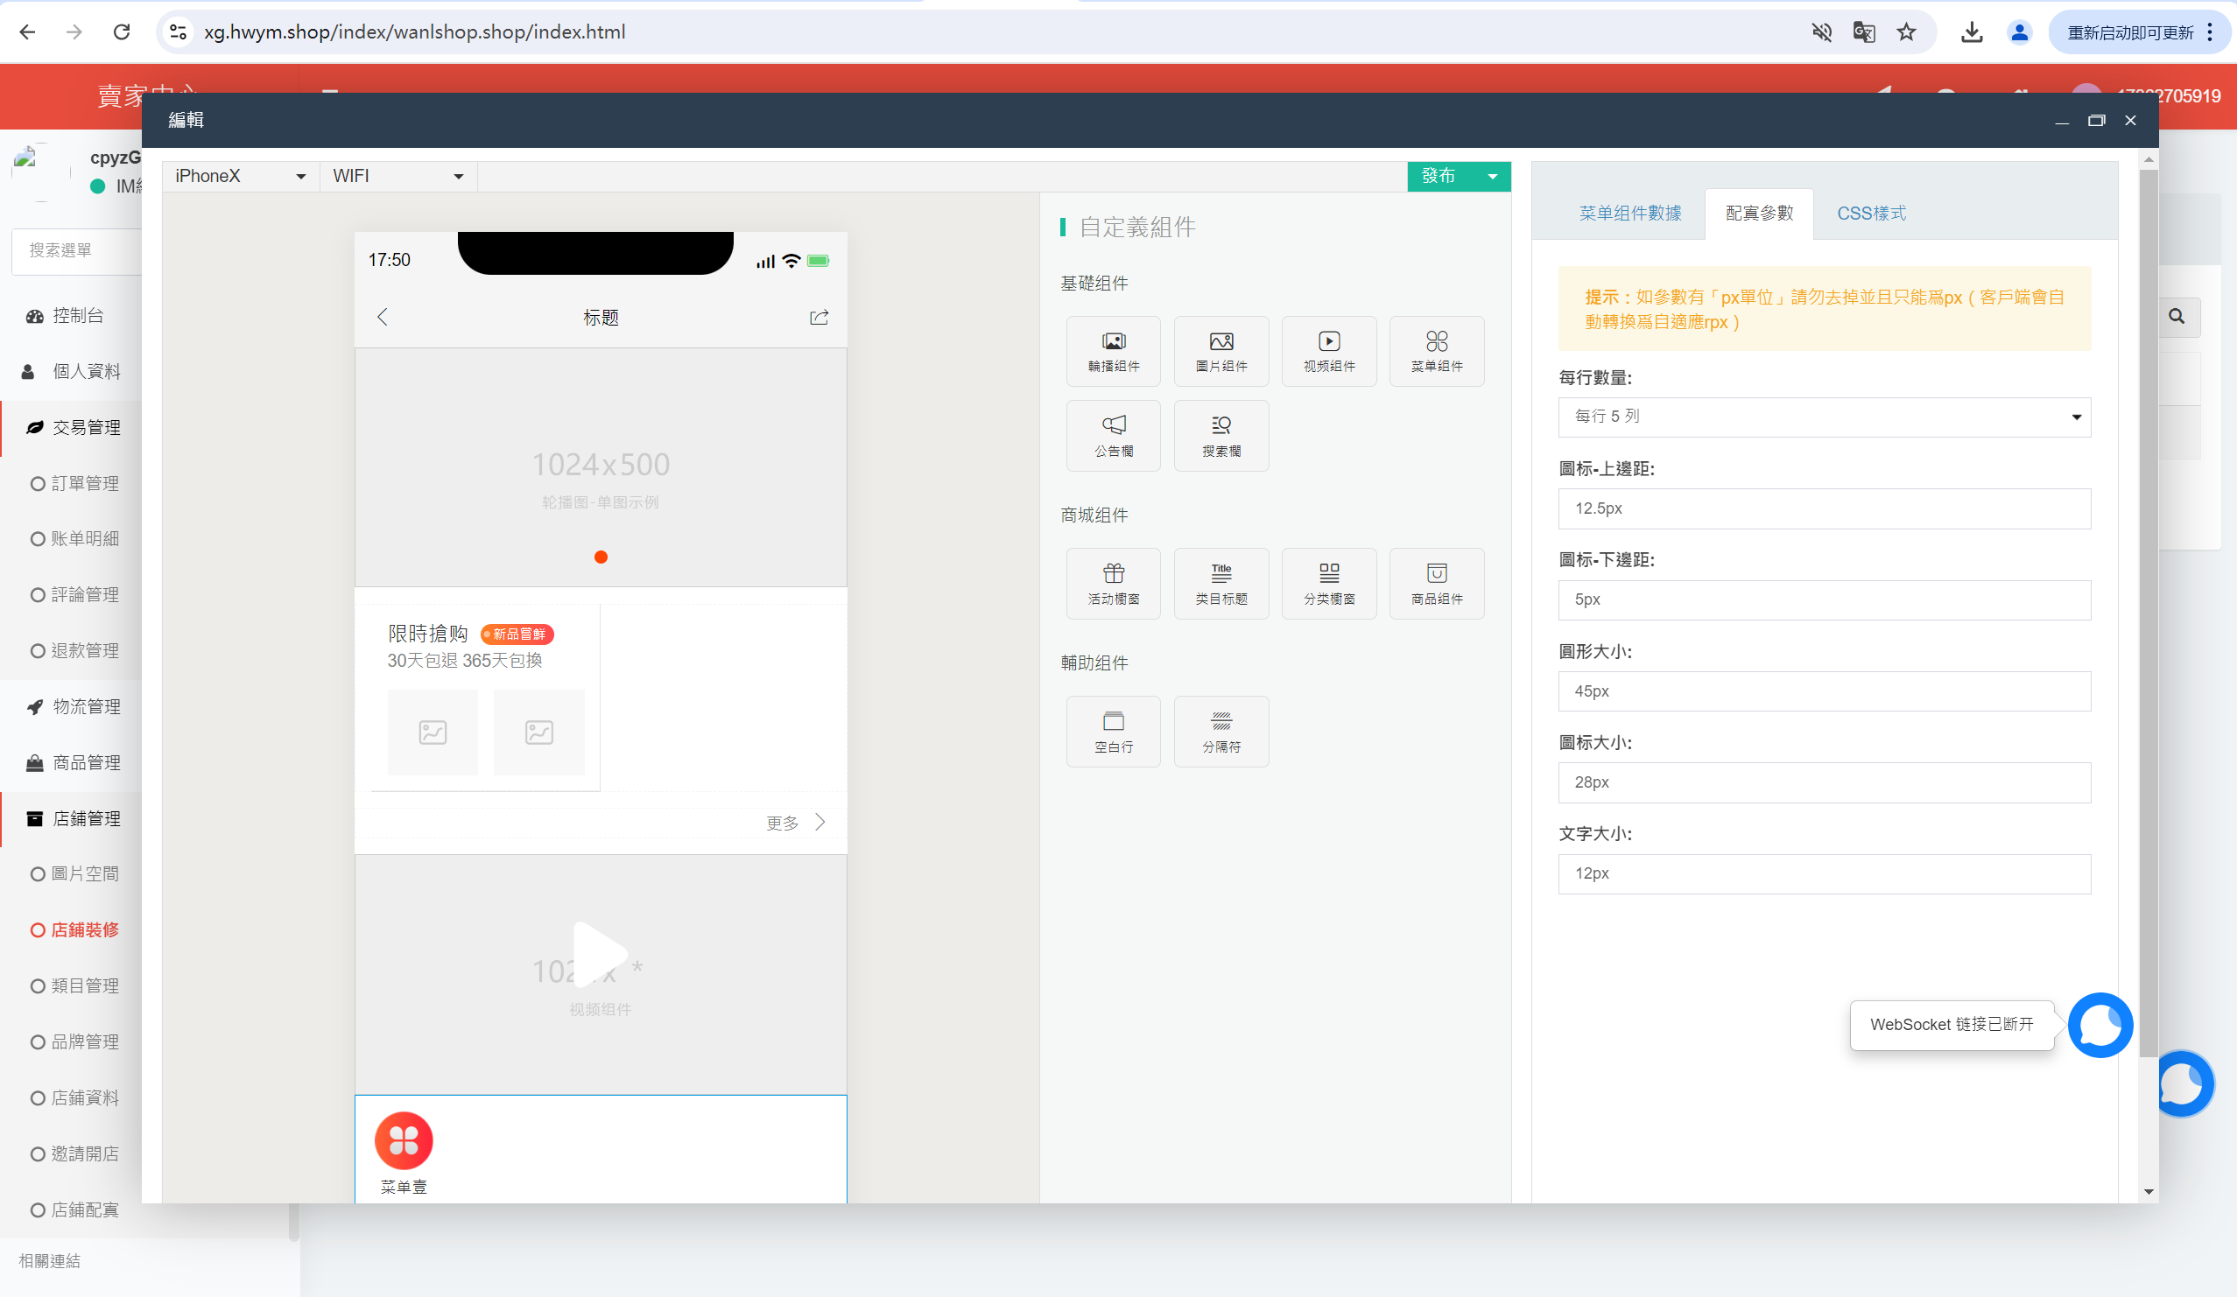Expand the 每行 5 列 columns dropdown
The image size is (2237, 1297).
1824,416
